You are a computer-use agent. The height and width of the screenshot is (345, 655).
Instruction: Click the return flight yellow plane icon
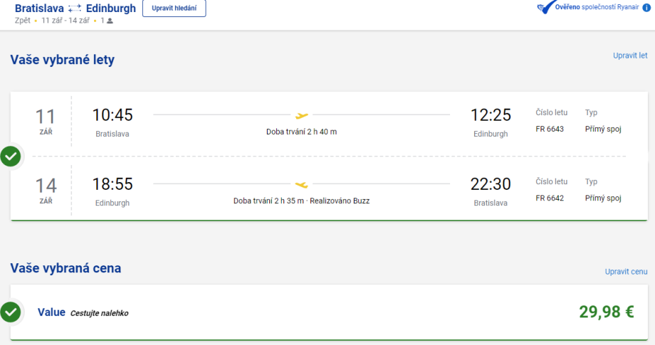pos(302,184)
